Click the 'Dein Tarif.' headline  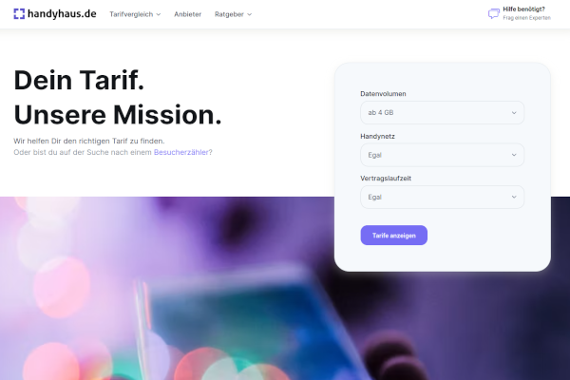79,80
